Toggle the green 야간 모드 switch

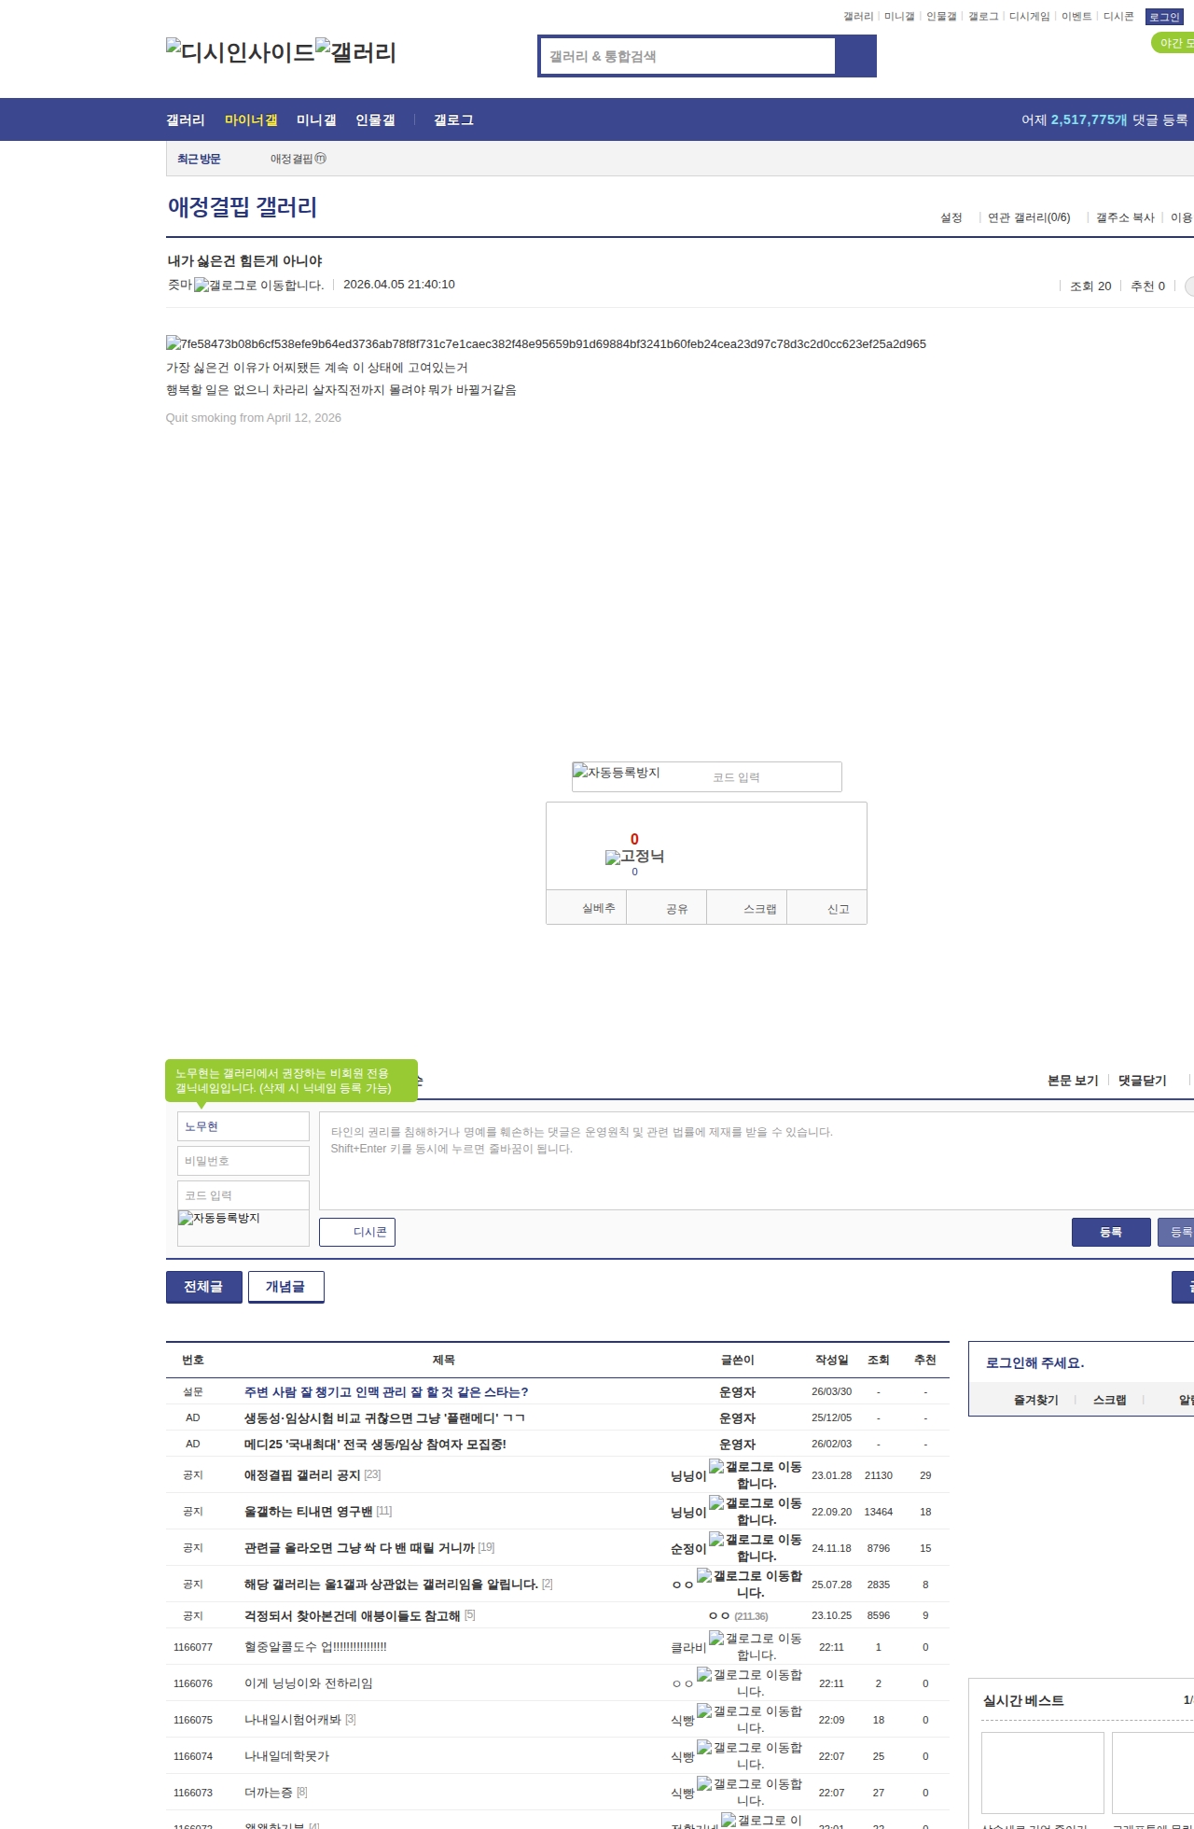coord(1174,43)
